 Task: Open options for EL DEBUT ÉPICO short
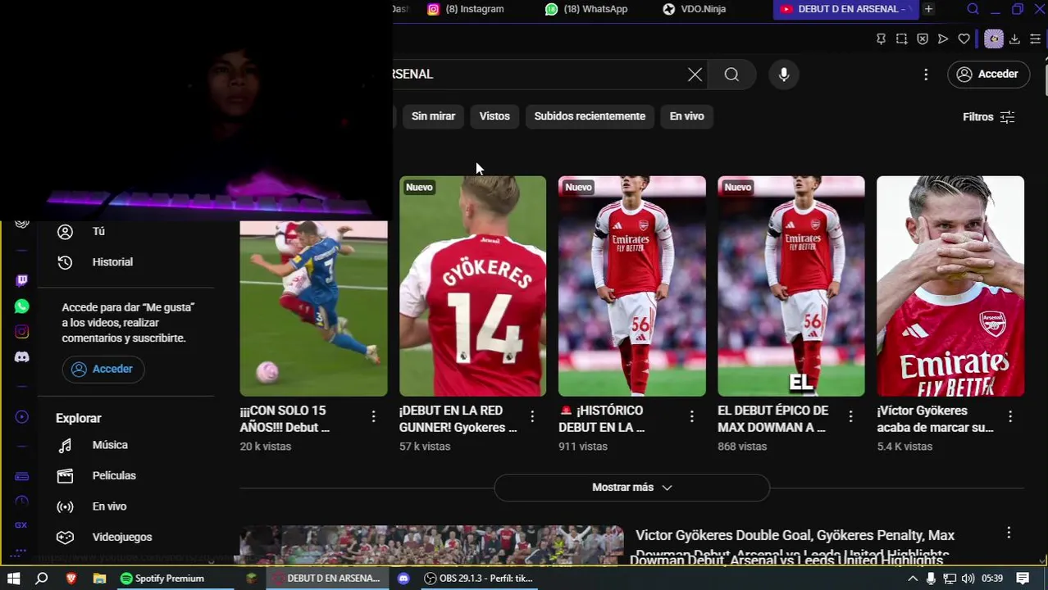850,417
